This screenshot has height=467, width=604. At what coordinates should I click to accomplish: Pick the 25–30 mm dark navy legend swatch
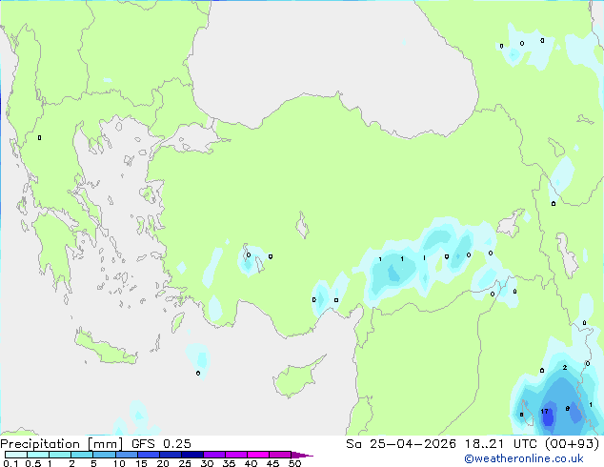(192, 455)
